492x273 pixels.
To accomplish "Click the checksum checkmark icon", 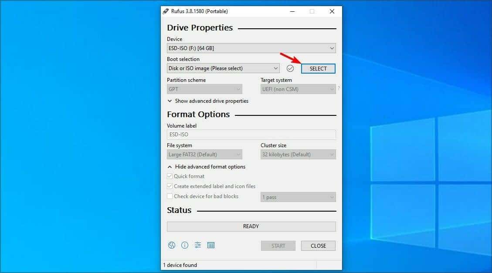I will pos(290,68).
